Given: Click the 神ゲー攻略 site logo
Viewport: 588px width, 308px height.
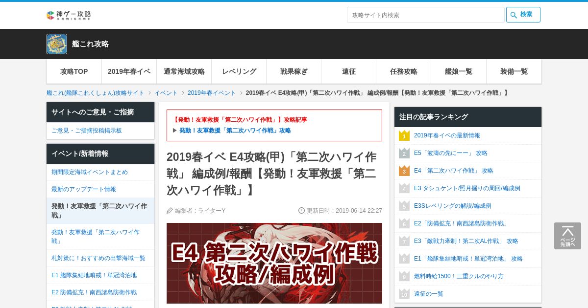Looking at the screenshot, I should click(x=69, y=15).
